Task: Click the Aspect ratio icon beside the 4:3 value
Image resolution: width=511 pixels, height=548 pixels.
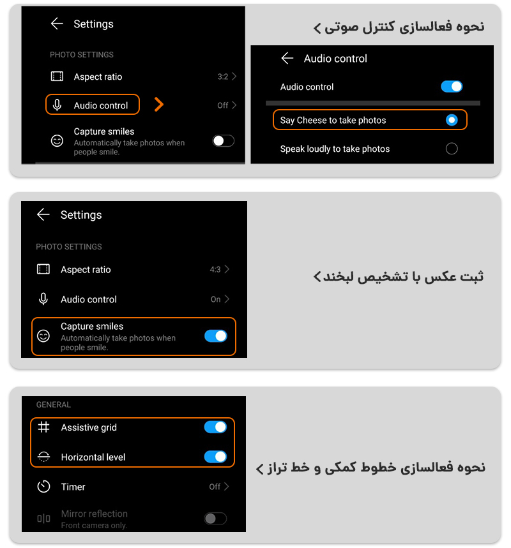Action: click(43, 269)
